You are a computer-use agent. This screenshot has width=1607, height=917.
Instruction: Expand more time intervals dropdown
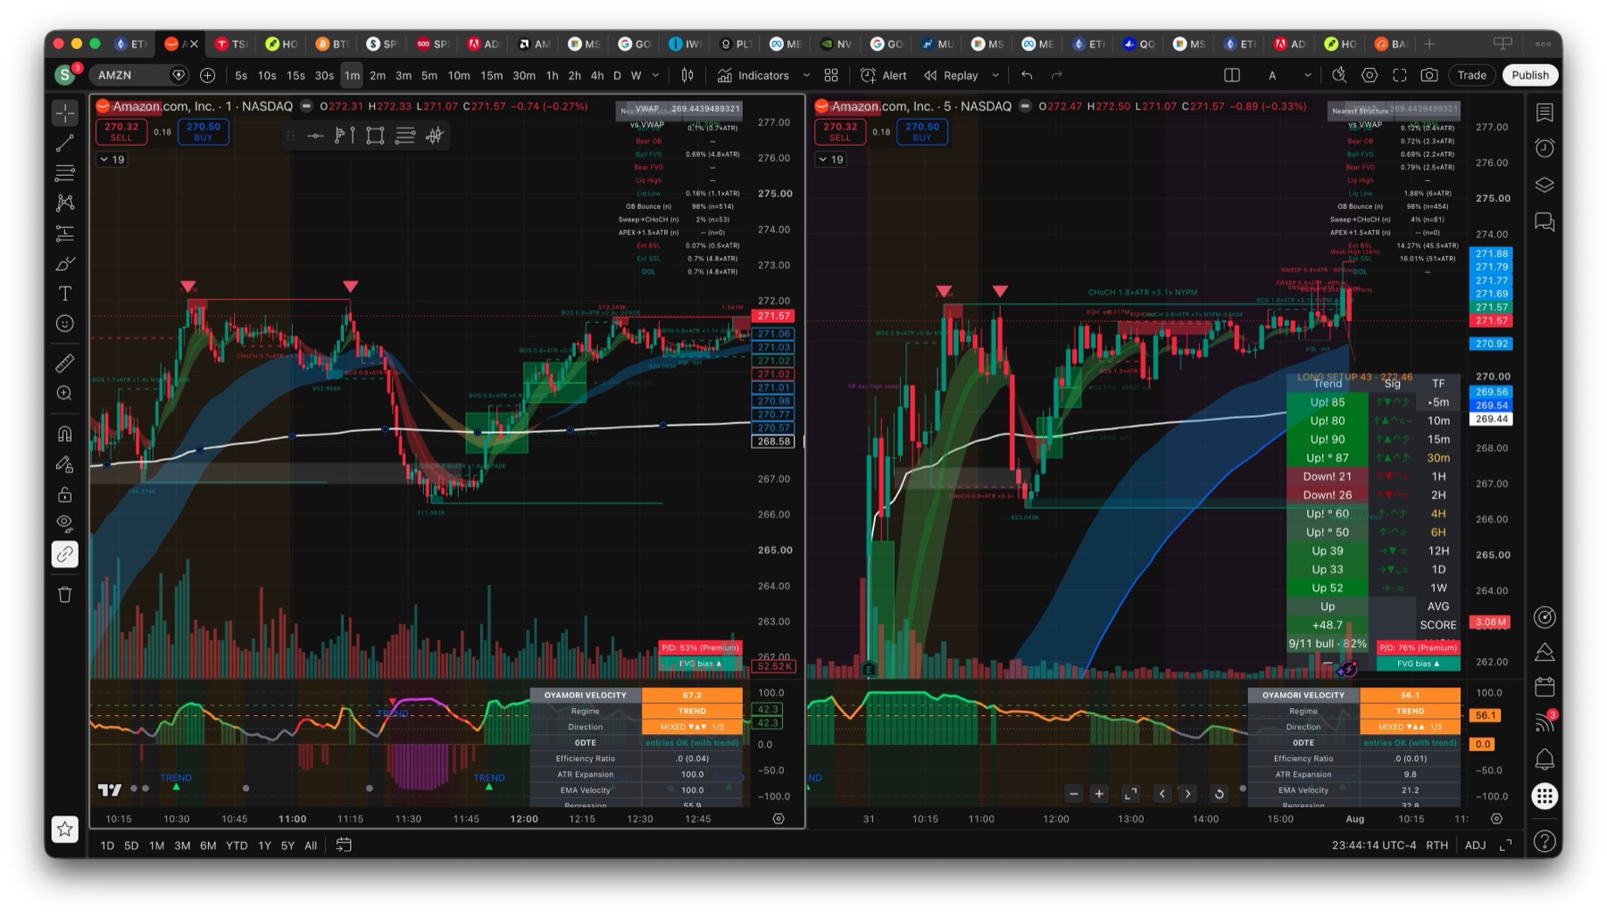(x=655, y=76)
